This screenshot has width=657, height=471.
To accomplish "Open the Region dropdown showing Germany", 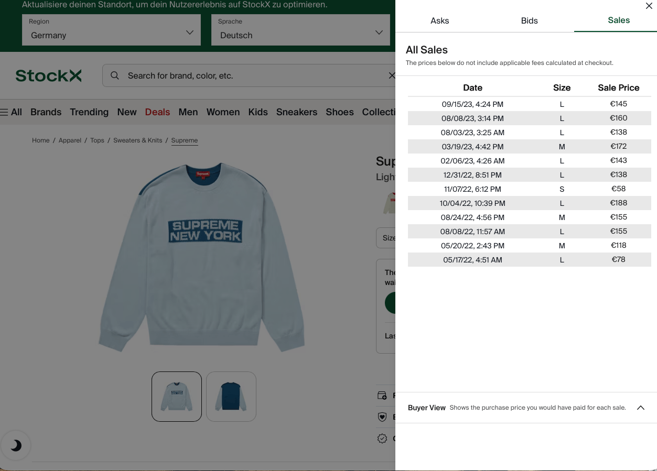I will click(x=111, y=30).
